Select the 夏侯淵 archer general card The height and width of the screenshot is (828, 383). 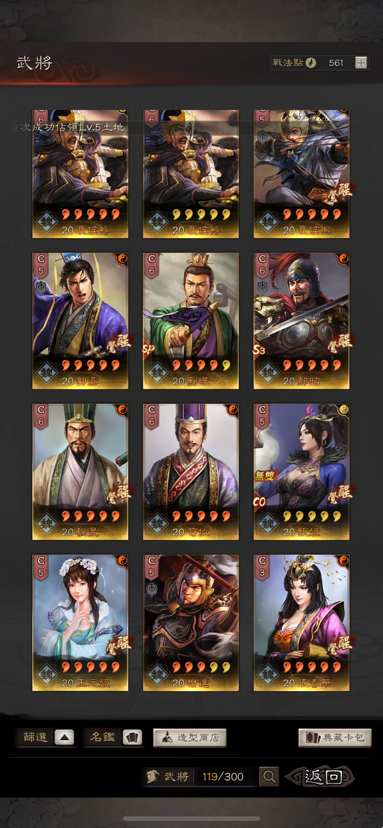301,174
